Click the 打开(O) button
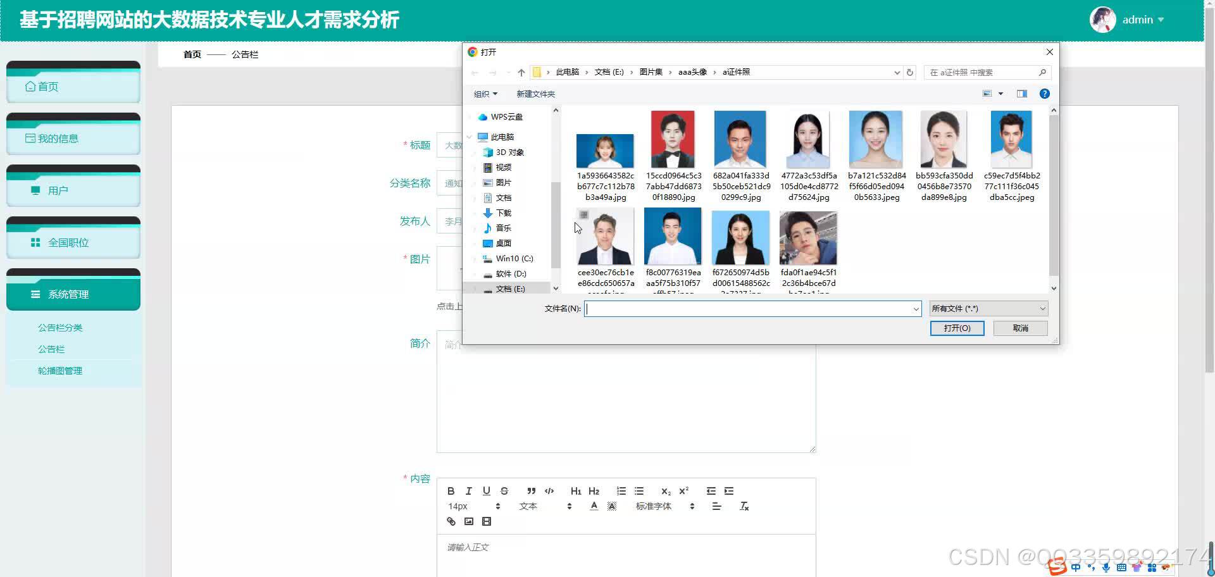Viewport: 1215px width, 577px height. pos(957,328)
